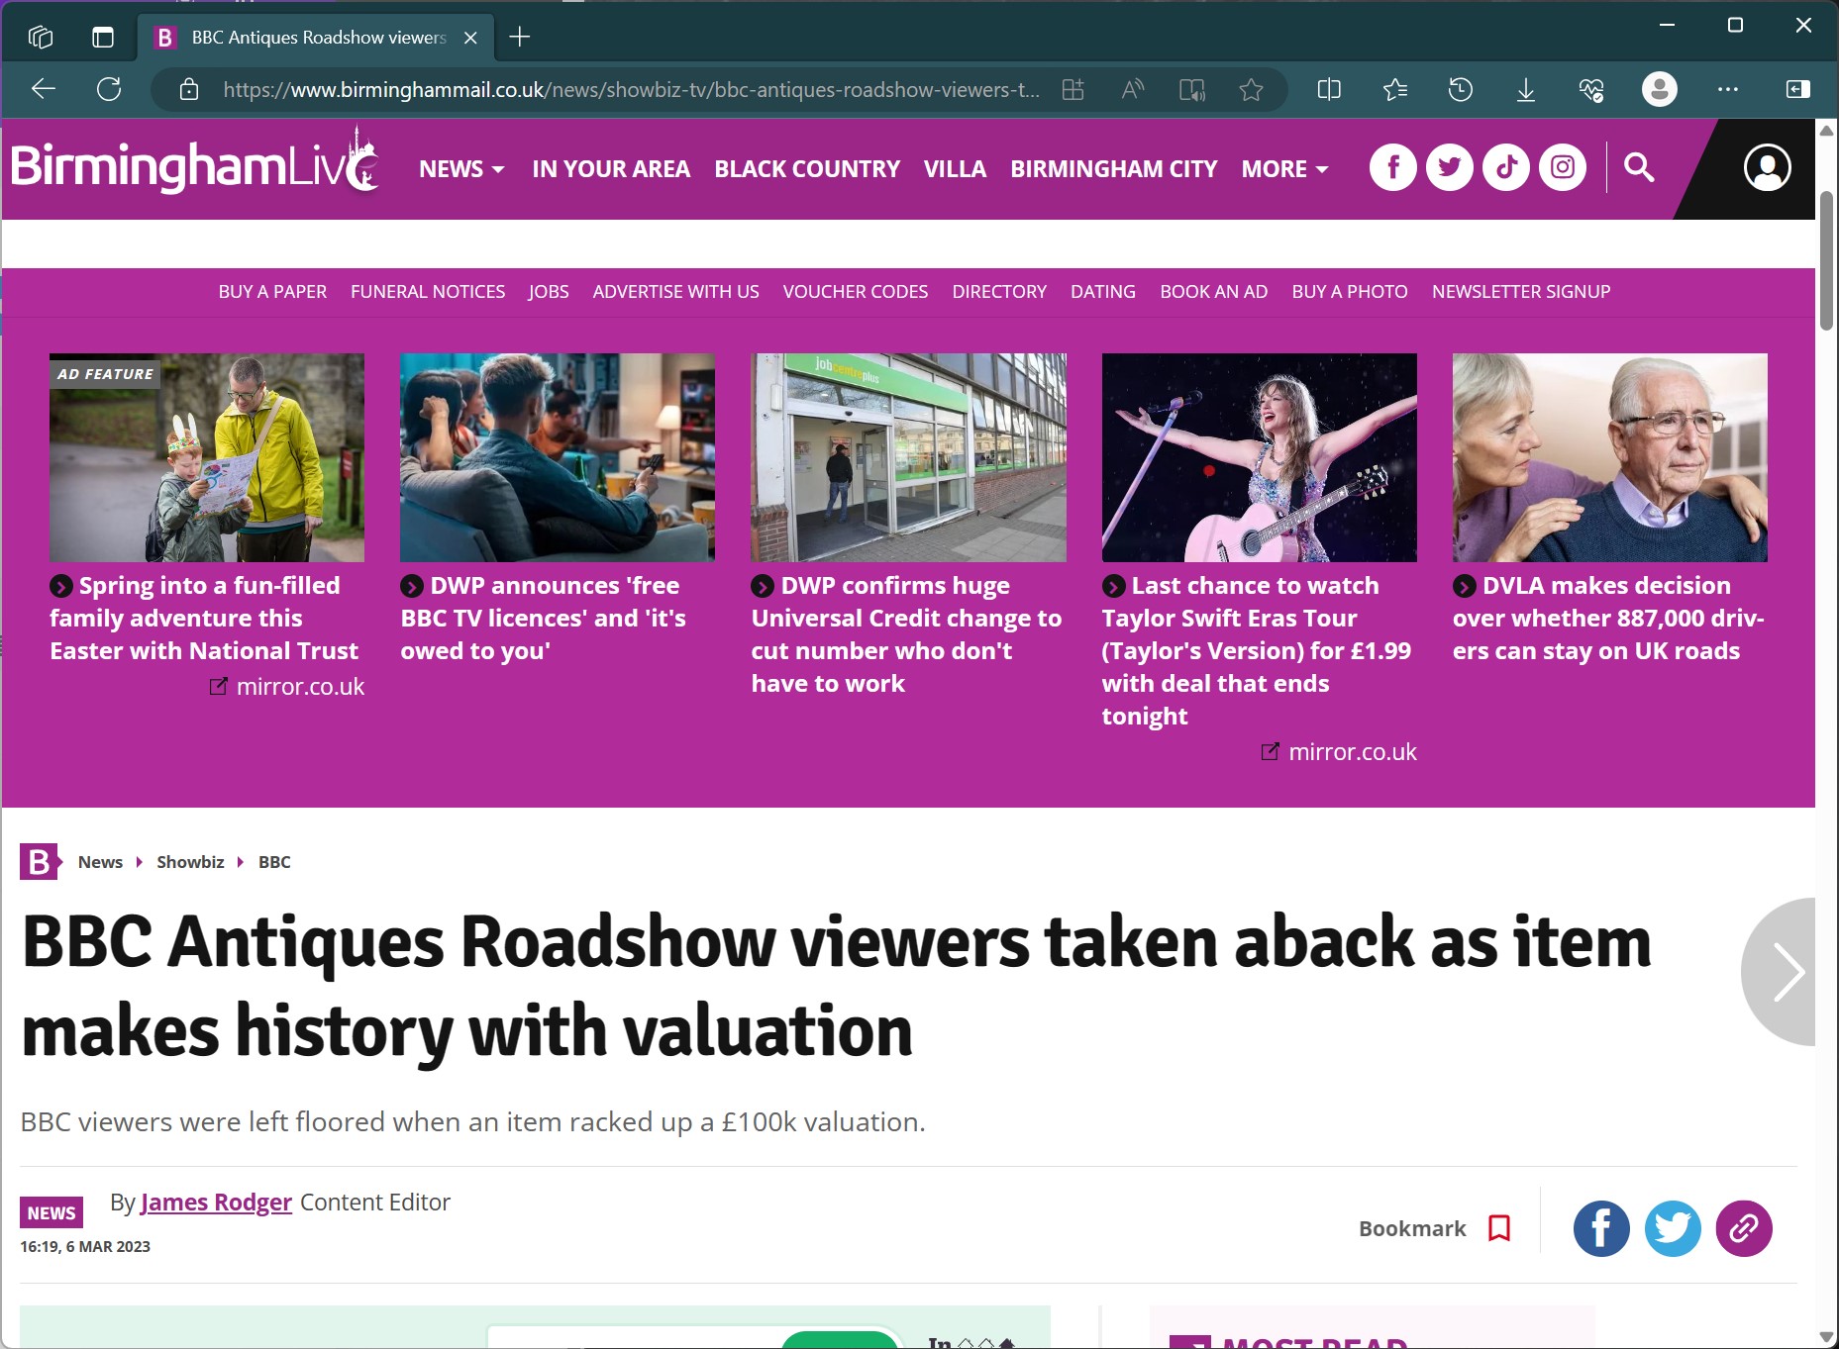Screen dimensions: 1839x1349
Task: Click BOOK AN AD link
Action: click(x=1214, y=292)
